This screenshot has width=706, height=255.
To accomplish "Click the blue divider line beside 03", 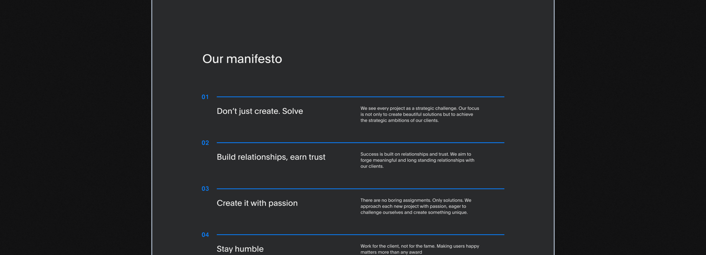I will coord(360,189).
